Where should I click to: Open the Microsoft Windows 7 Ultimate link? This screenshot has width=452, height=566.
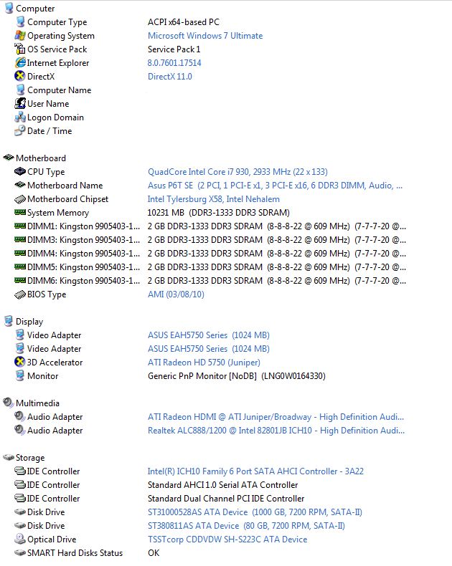tap(205, 36)
